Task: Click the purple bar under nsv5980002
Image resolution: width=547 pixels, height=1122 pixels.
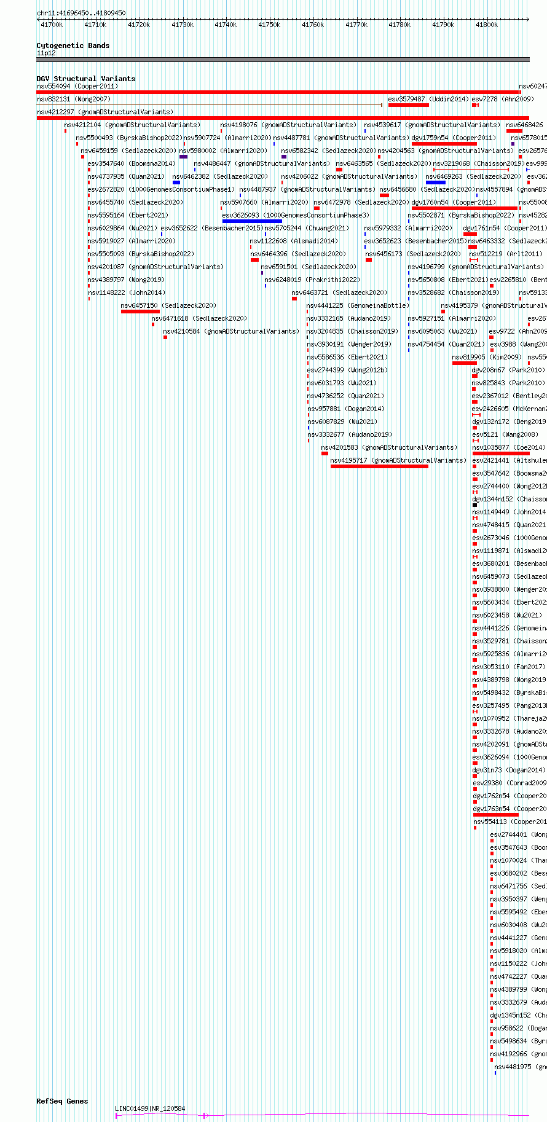Action: tap(183, 157)
